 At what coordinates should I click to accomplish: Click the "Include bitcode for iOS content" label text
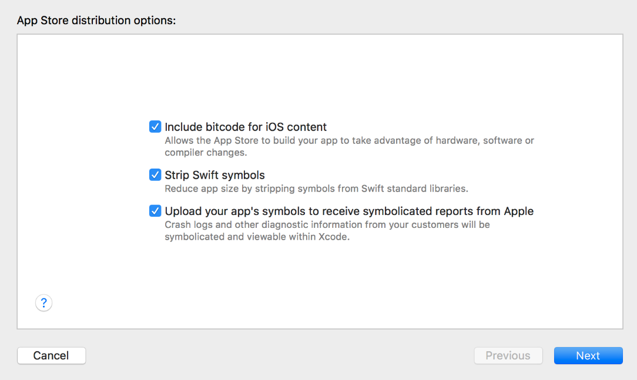pyautogui.click(x=246, y=127)
